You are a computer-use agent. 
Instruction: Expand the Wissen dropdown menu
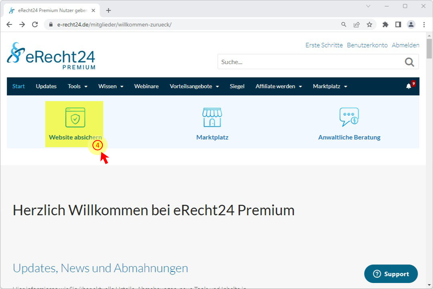pyautogui.click(x=111, y=86)
